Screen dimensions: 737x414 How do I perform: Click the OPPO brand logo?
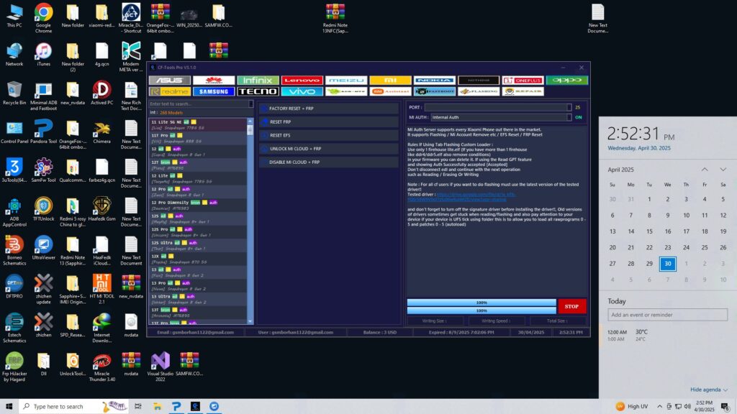567,80
